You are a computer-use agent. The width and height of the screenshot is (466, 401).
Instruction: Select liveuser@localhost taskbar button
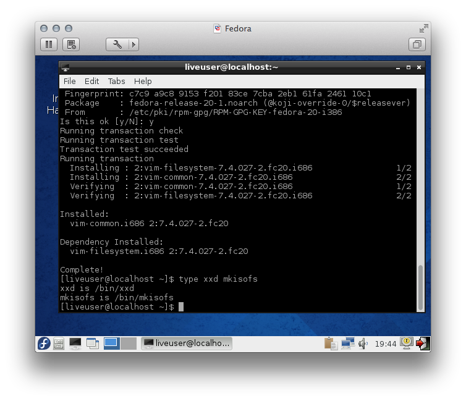tap(187, 344)
